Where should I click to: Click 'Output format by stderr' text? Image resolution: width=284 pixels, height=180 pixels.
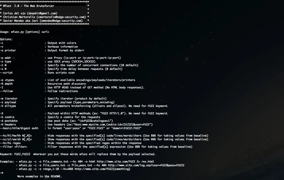tap(66, 50)
